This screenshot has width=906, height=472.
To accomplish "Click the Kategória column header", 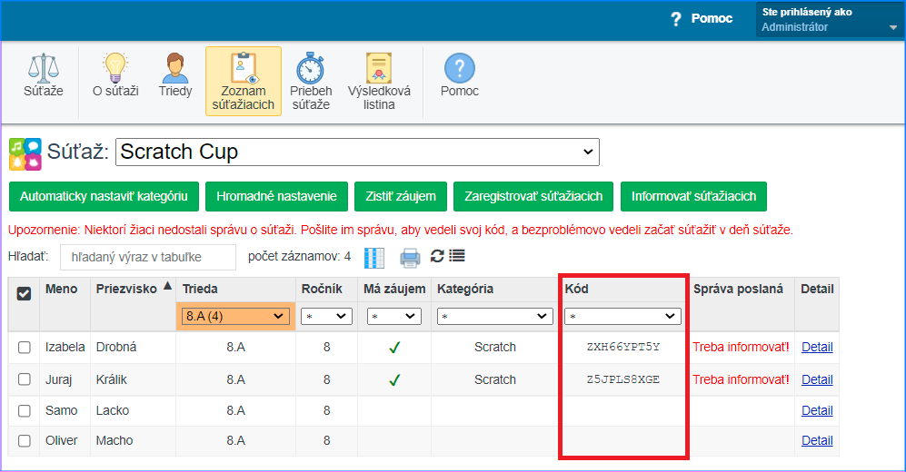I will tap(465, 289).
